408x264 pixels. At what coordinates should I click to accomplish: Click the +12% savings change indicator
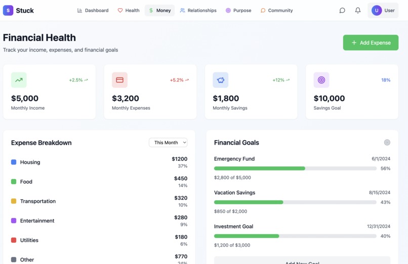[x=281, y=80]
